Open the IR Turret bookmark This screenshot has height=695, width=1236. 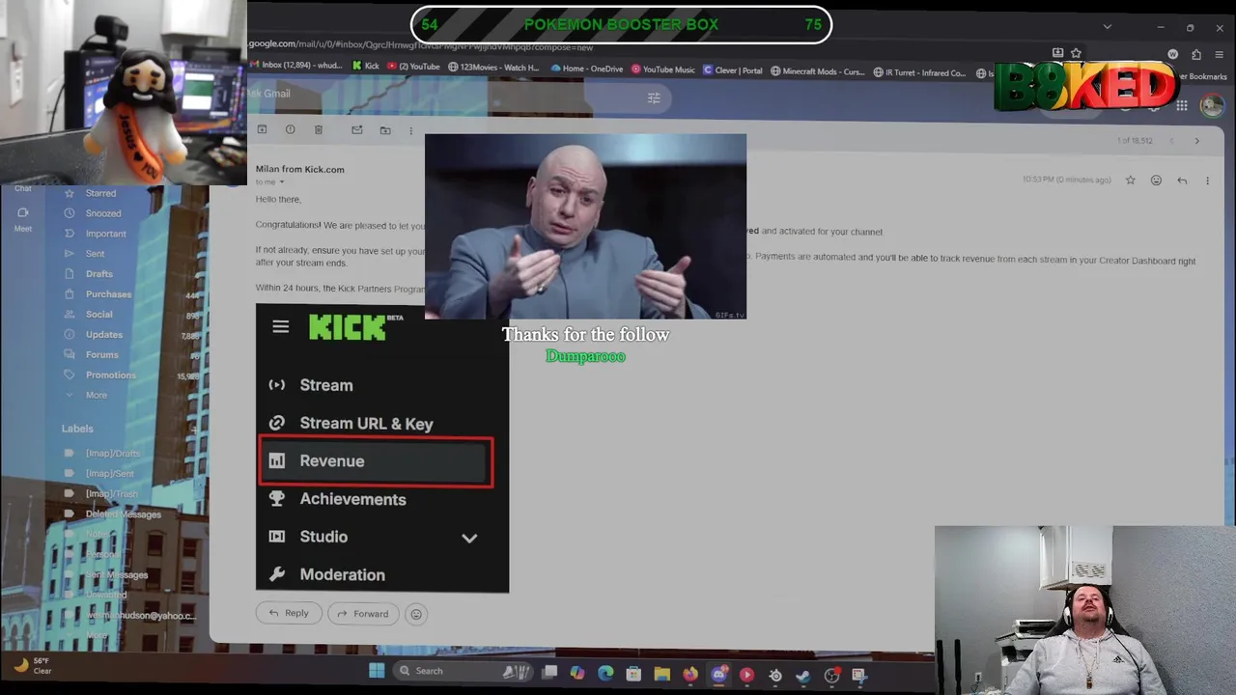(x=919, y=72)
